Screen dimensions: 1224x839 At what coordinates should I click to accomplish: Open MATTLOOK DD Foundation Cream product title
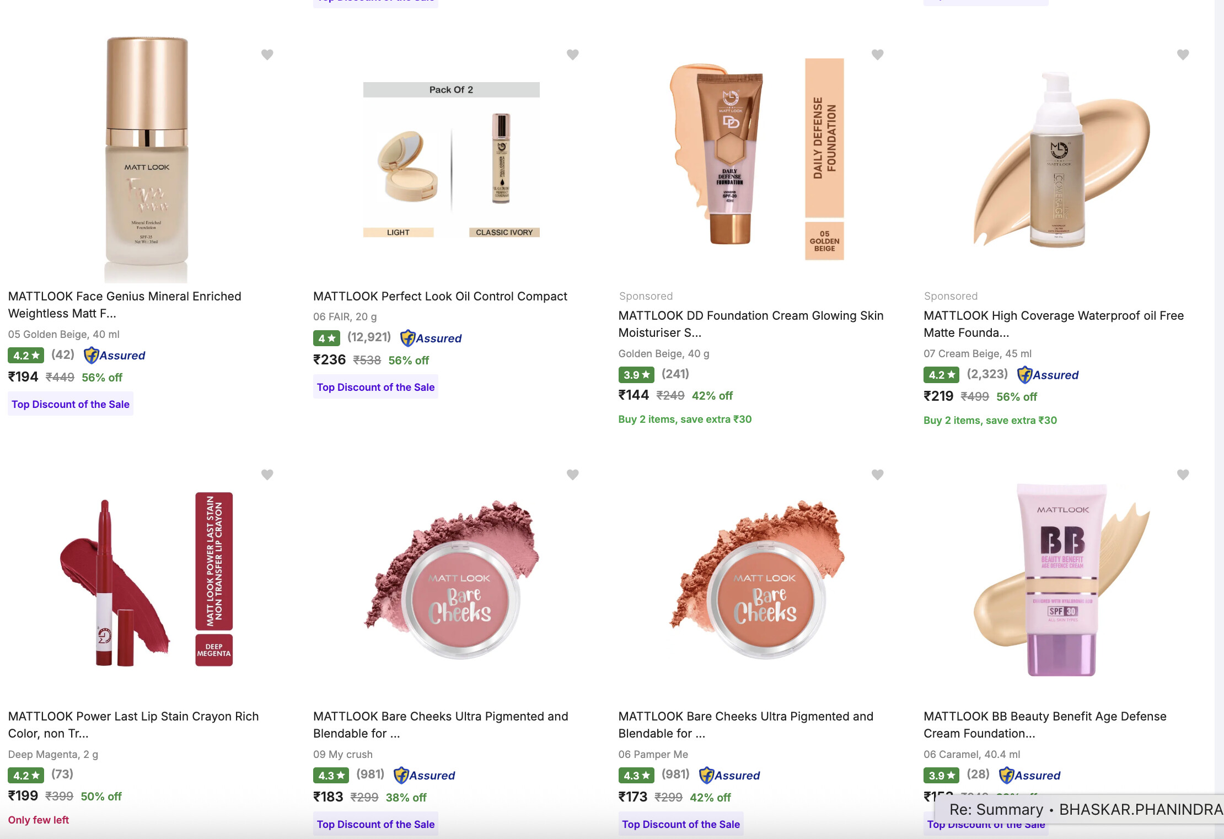750,324
